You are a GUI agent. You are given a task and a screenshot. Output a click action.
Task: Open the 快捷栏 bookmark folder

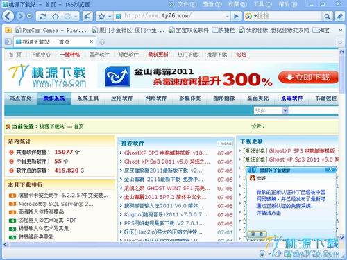[x=223, y=31]
